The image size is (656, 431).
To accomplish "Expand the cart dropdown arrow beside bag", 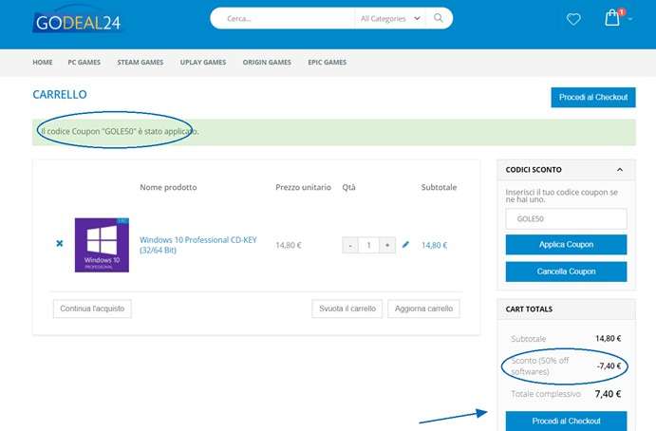I will 629,19.
